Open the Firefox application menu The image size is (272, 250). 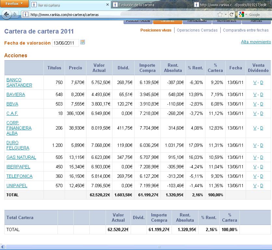(x=14, y=4)
